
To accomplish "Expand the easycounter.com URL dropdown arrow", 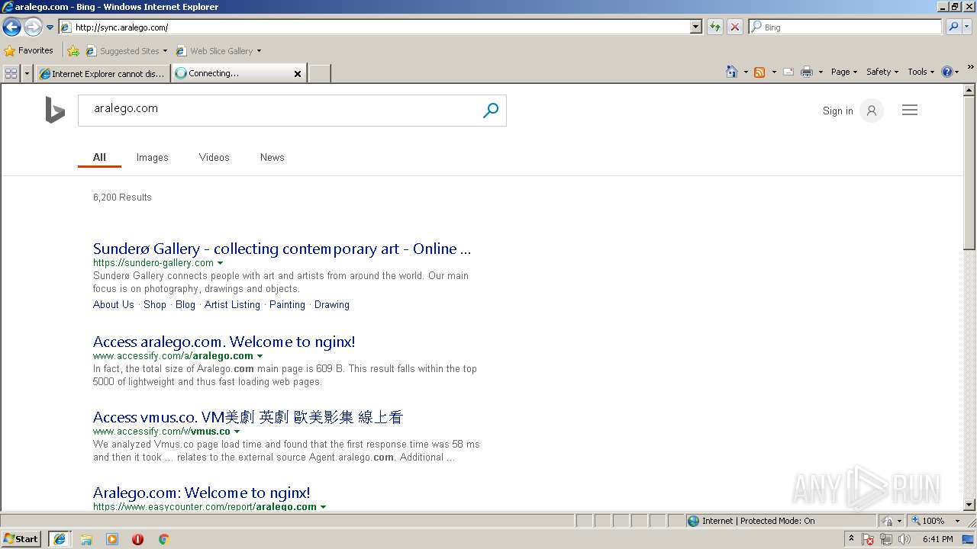I will (x=323, y=507).
